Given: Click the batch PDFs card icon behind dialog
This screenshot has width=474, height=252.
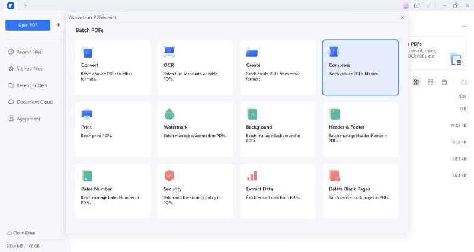Looking at the screenshot, I should pyautogui.click(x=456, y=59).
